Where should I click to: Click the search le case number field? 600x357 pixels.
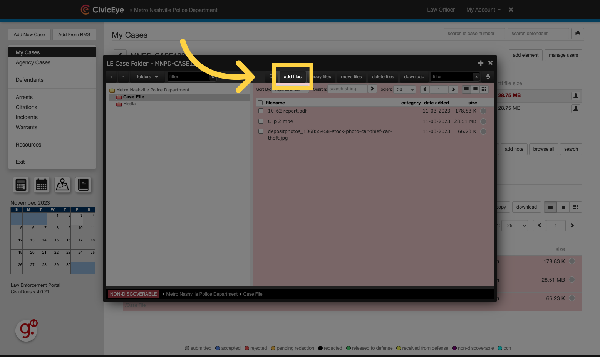[474, 34]
